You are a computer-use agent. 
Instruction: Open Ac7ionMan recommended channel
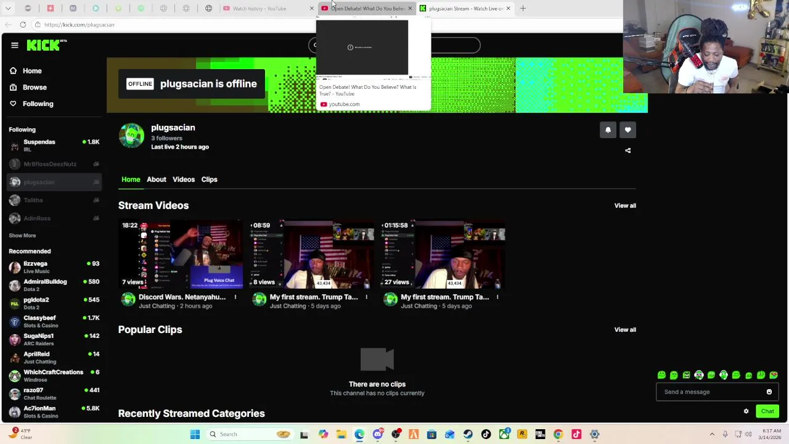coord(54,412)
